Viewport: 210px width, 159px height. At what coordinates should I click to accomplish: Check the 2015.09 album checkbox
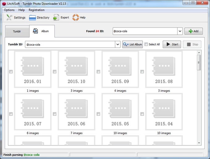98,71
